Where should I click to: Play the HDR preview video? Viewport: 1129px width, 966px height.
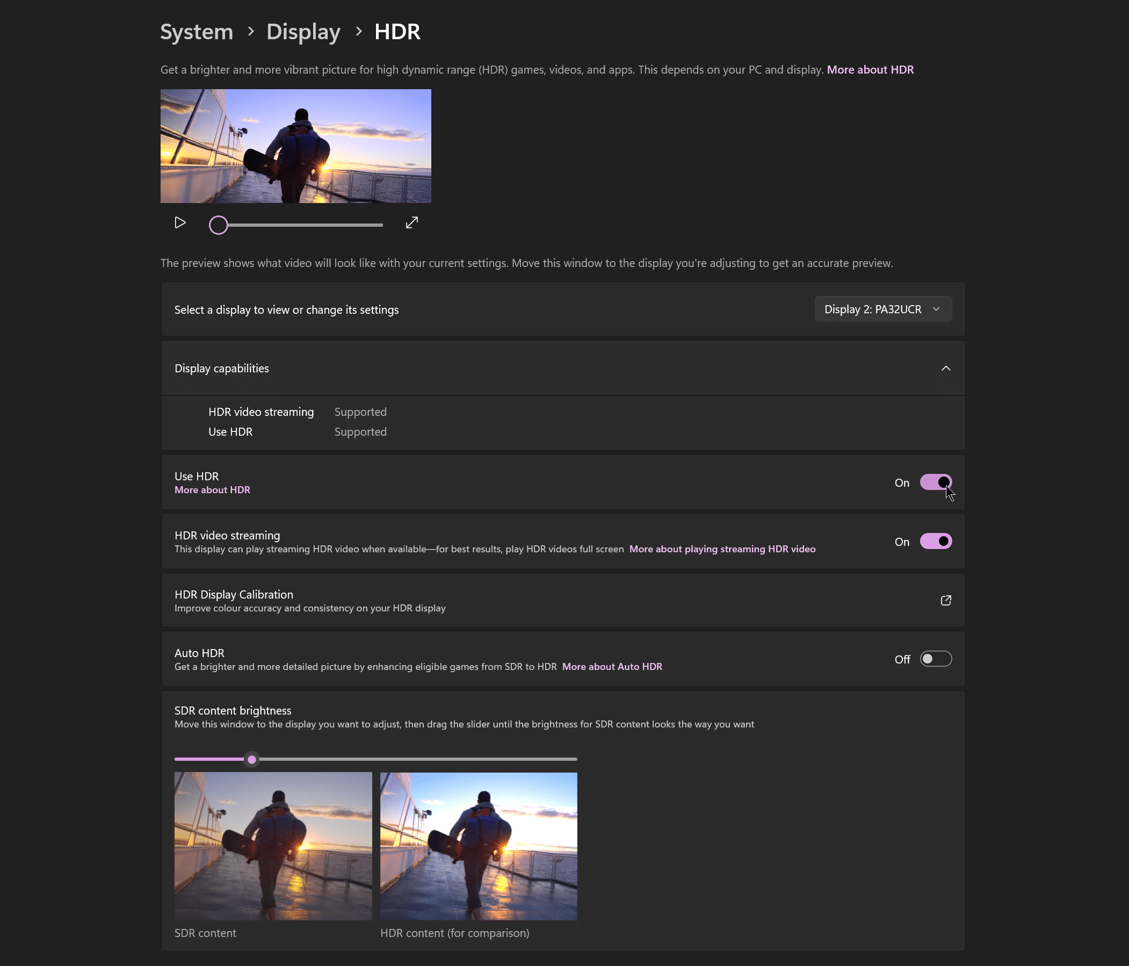pyautogui.click(x=180, y=223)
